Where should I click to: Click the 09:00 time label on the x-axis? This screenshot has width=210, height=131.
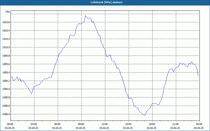tap(81, 124)
